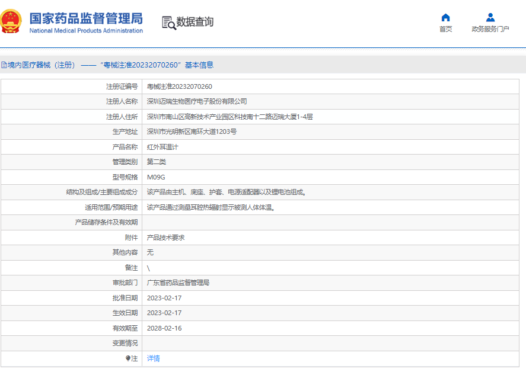Viewport: 526px width, 372px height.
Task: Select 生效日期 value 2023-02-17
Action: (x=164, y=313)
